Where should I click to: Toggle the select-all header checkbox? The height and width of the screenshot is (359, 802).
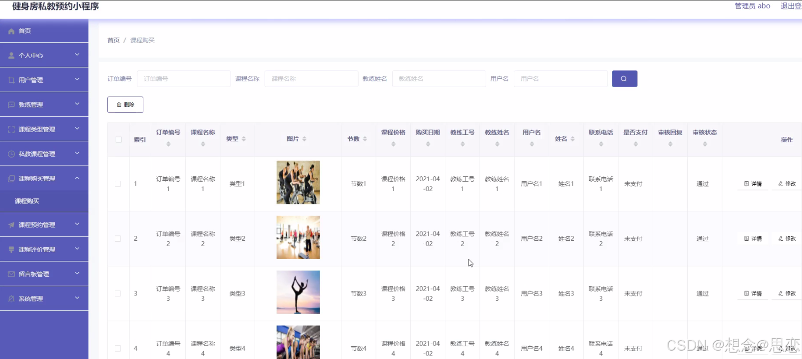[119, 140]
